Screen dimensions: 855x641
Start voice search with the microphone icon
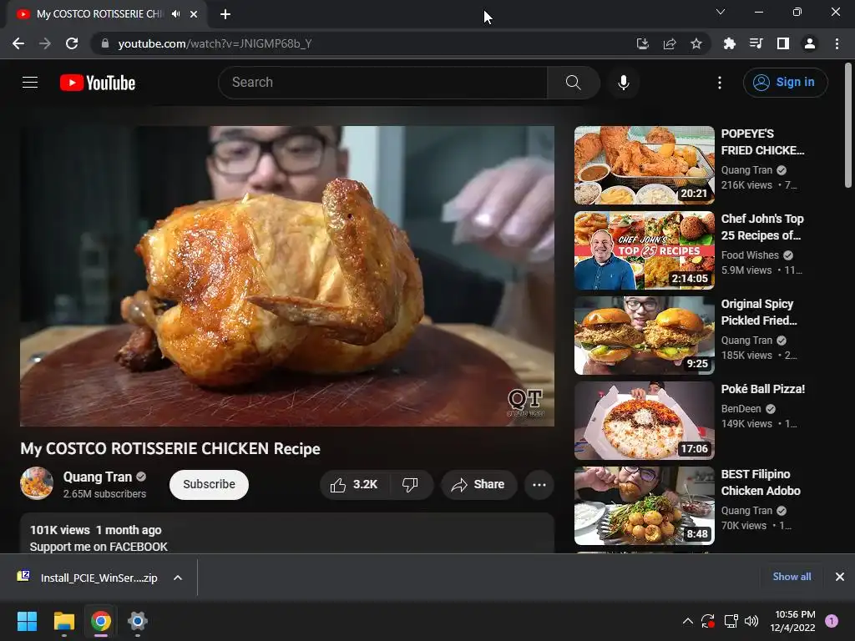click(x=623, y=83)
